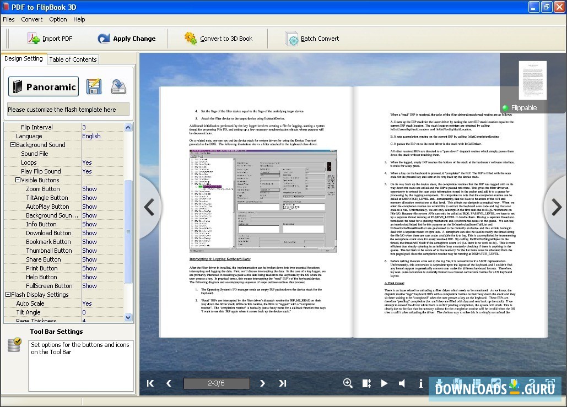Click the load template icon beside the floppy disk
Image resolution: width=567 pixels, height=407 pixels.
[x=118, y=87]
